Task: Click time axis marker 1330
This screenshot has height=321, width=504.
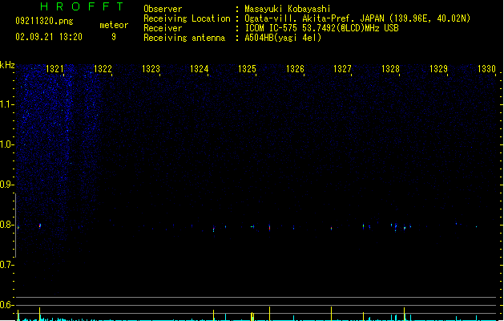Action: tap(486, 69)
